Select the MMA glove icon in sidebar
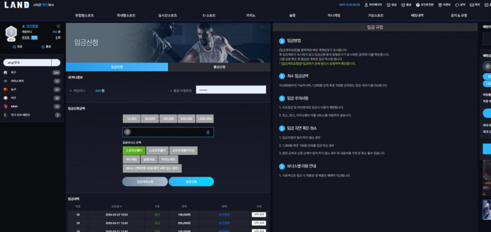 (x=5, y=106)
